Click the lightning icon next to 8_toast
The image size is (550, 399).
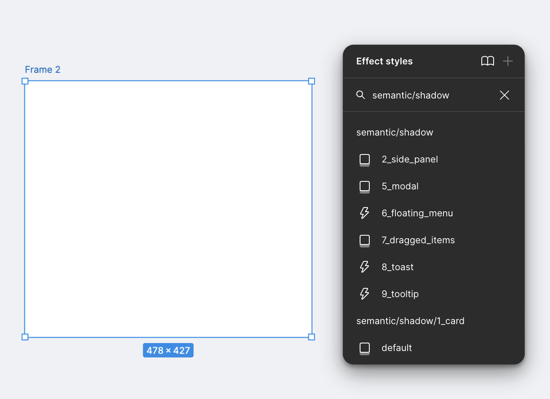(364, 267)
